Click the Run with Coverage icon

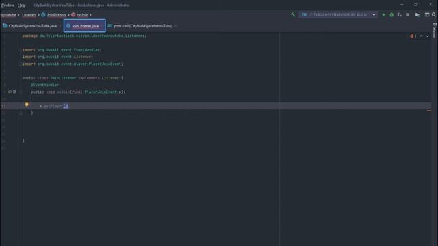point(400,15)
